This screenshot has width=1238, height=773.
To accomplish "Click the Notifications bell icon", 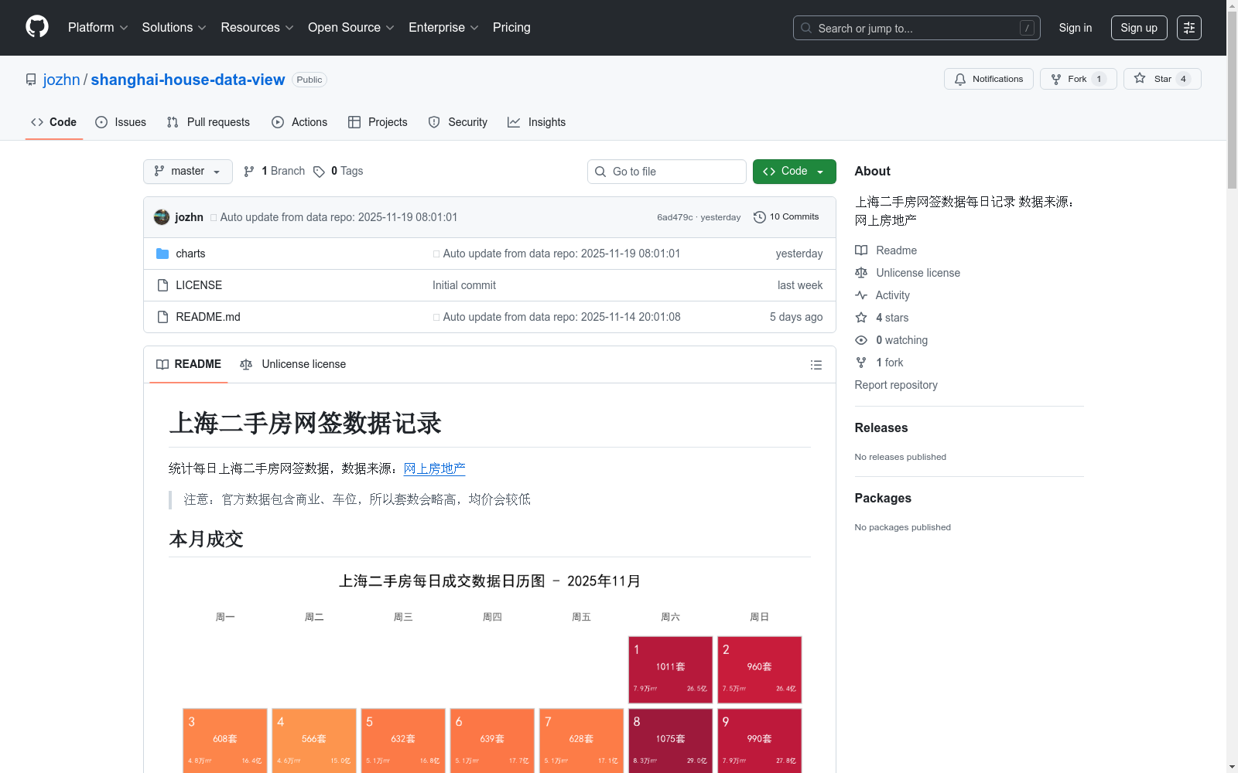I will [x=959, y=78].
